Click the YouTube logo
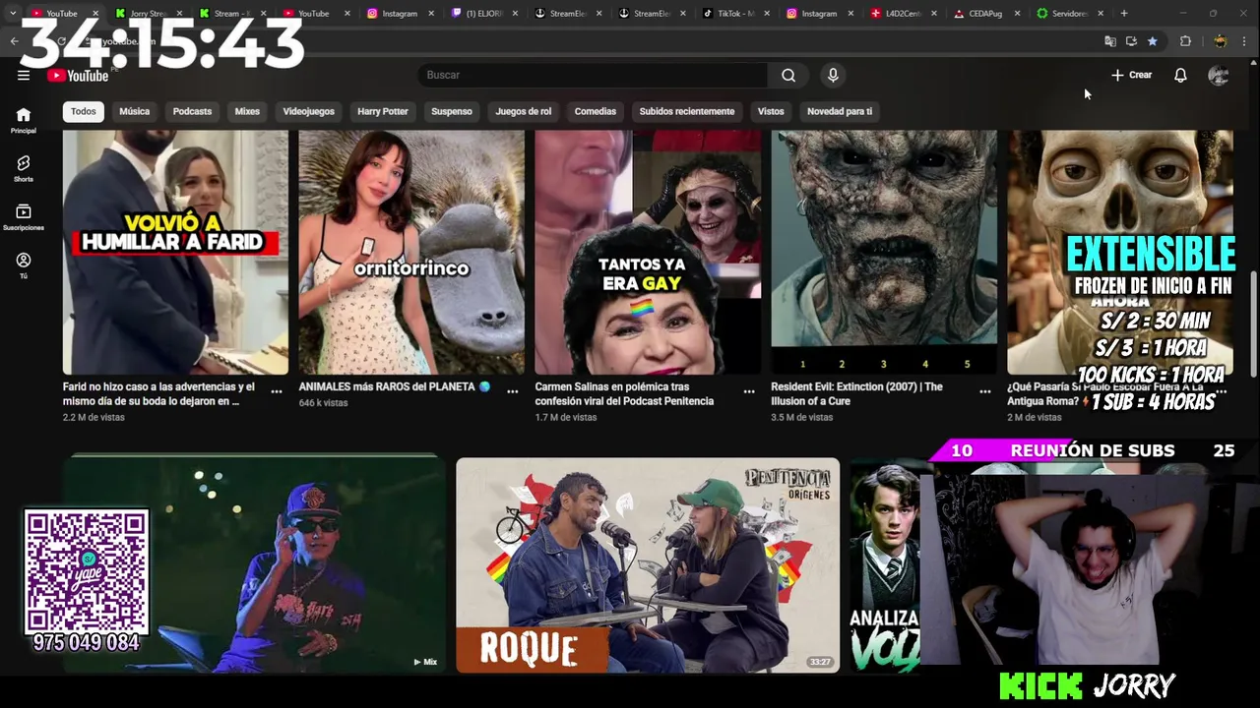 pyautogui.click(x=78, y=76)
